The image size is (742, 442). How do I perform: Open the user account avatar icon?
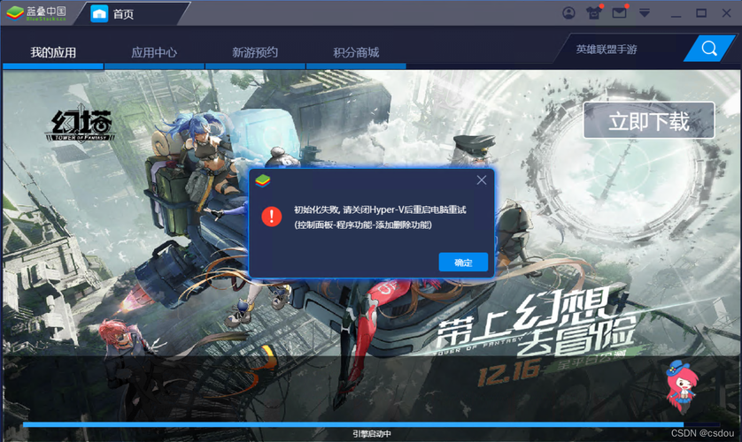(568, 13)
